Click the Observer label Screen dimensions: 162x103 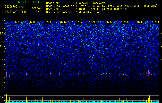(x=52, y=3)
